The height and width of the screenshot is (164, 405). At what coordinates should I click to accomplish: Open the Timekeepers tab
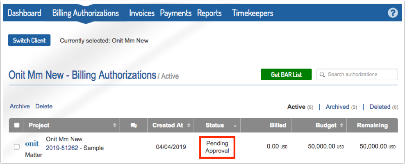click(253, 13)
